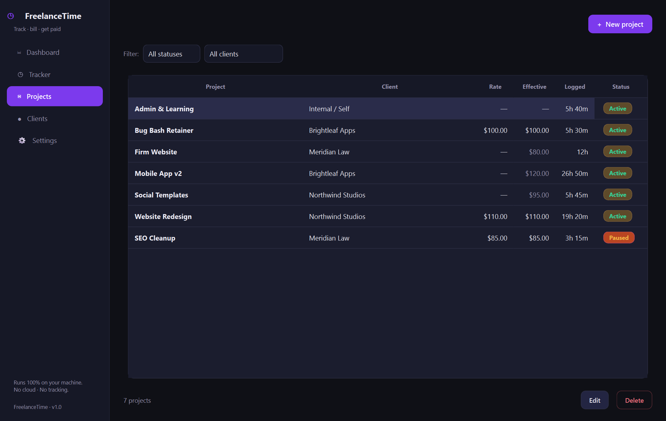The width and height of the screenshot is (666, 421).
Task: Click Brightleaf Apps in Bug Bash Retainer row
Action: pos(332,130)
